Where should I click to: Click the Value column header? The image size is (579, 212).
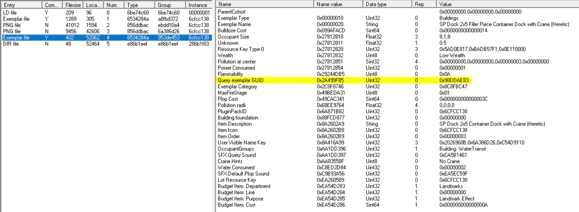point(508,4)
